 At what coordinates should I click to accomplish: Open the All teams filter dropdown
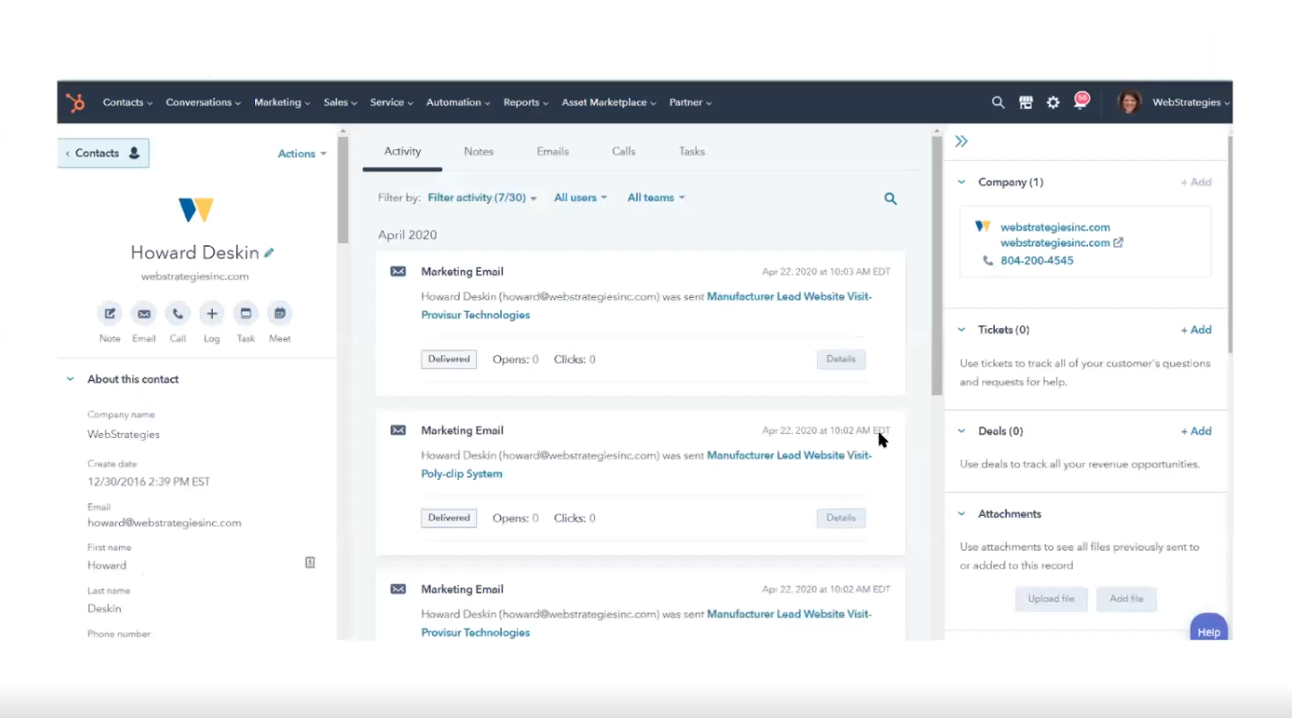coord(656,198)
